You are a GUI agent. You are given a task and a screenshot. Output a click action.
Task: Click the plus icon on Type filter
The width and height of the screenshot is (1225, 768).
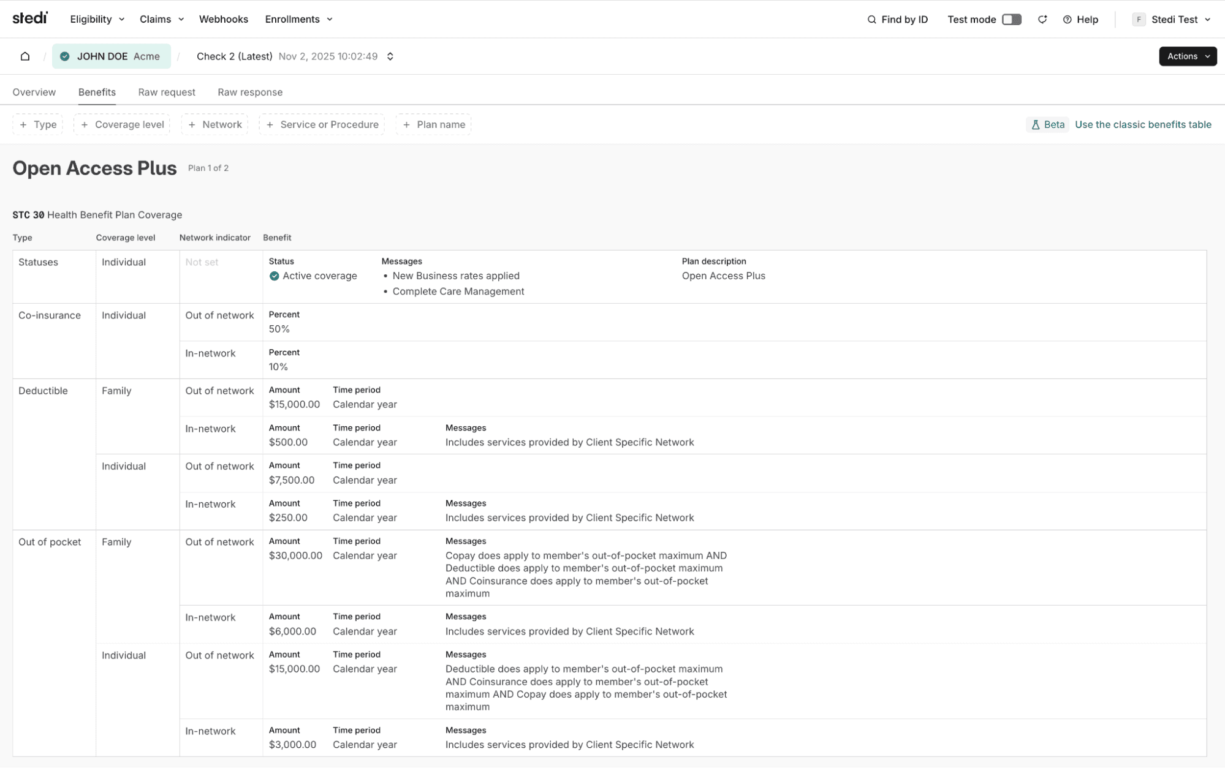coord(23,125)
